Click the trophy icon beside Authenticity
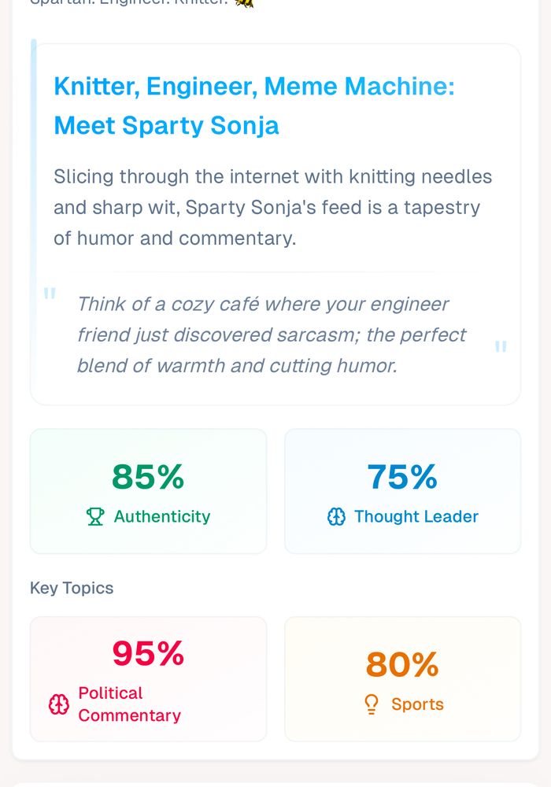551x787 pixels. (x=95, y=517)
